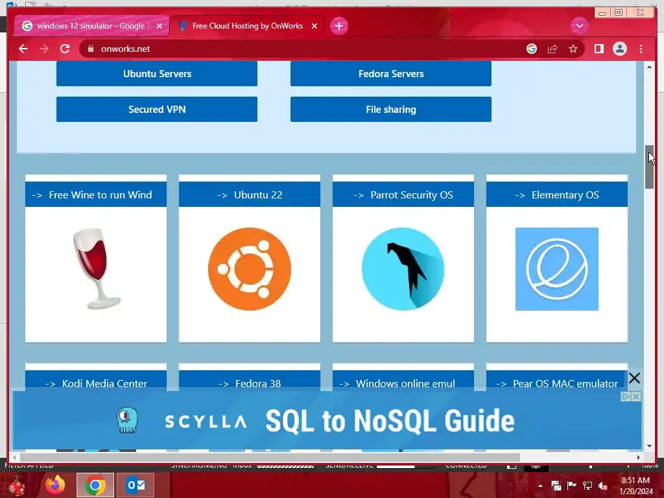Click the taskbar clock showing 8:51 AM
664x498 pixels.
635,486
